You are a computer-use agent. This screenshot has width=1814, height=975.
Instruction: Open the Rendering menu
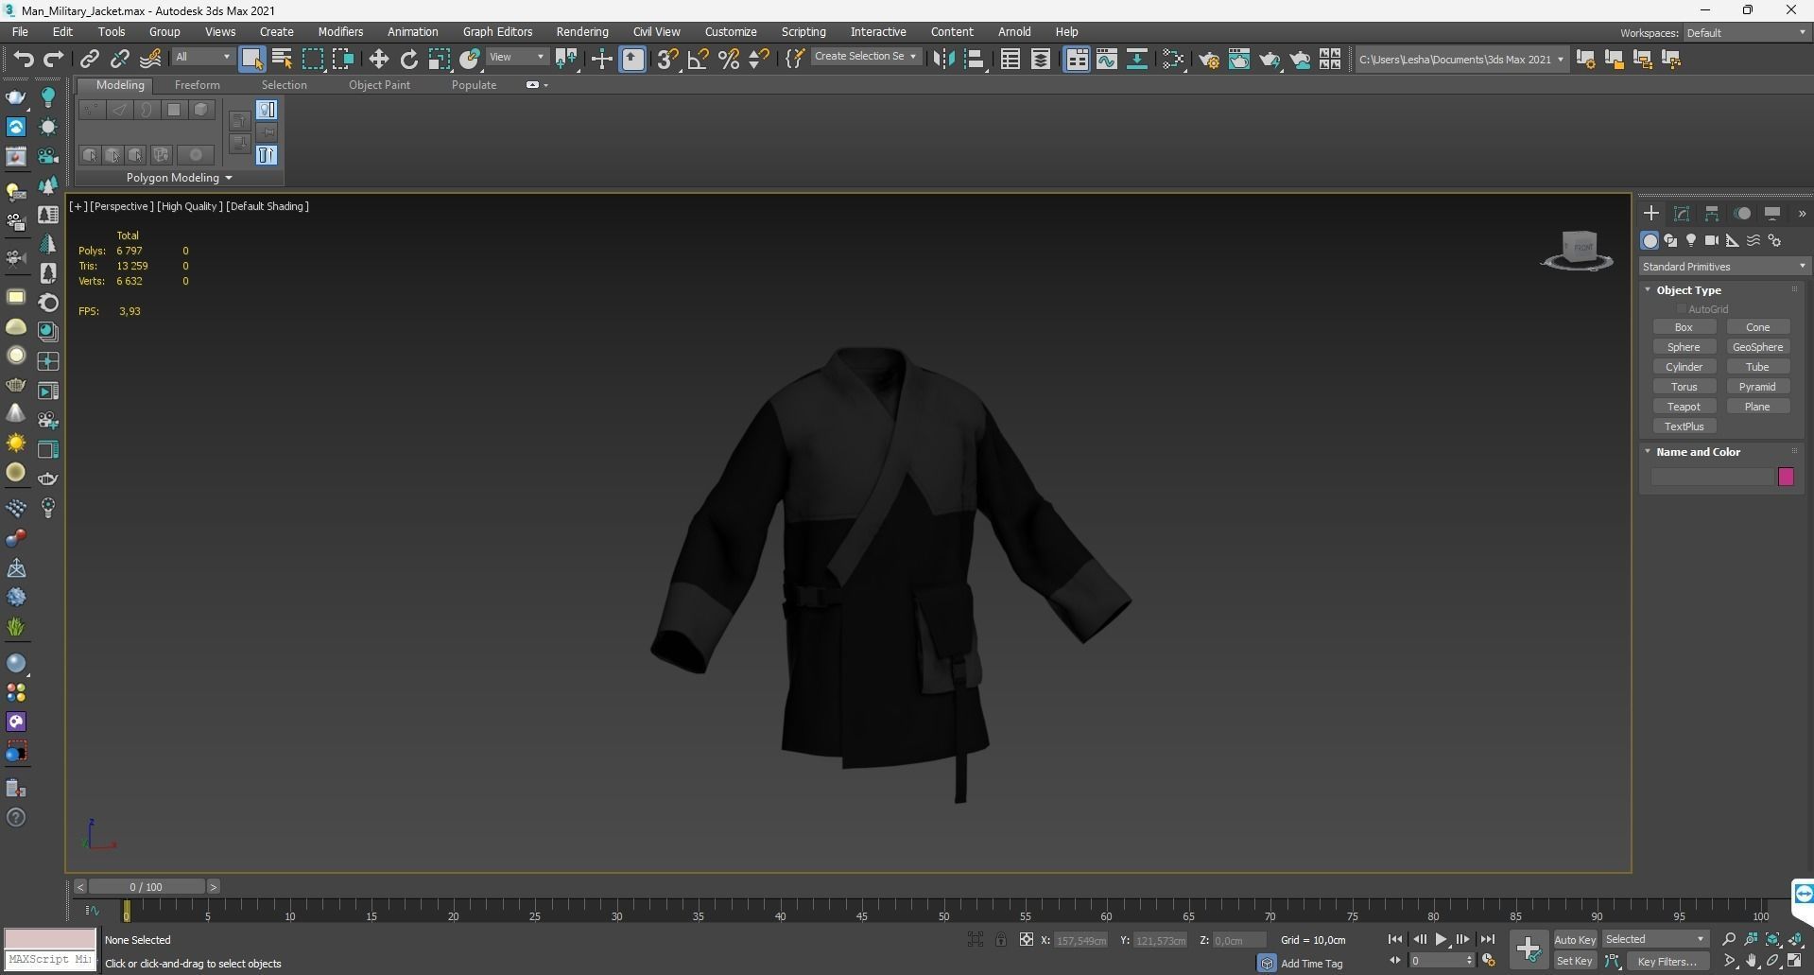click(x=582, y=32)
